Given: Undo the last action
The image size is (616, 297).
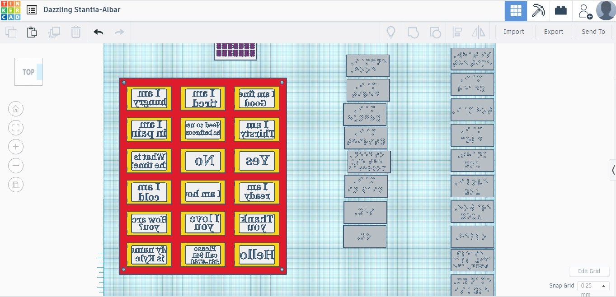Looking at the screenshot, I should (x=98, y=32).
